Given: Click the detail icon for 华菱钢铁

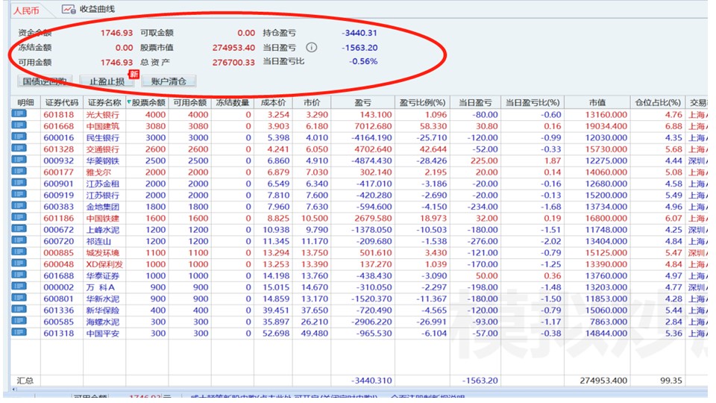Looking at the screenshot, I should (19, 160).
